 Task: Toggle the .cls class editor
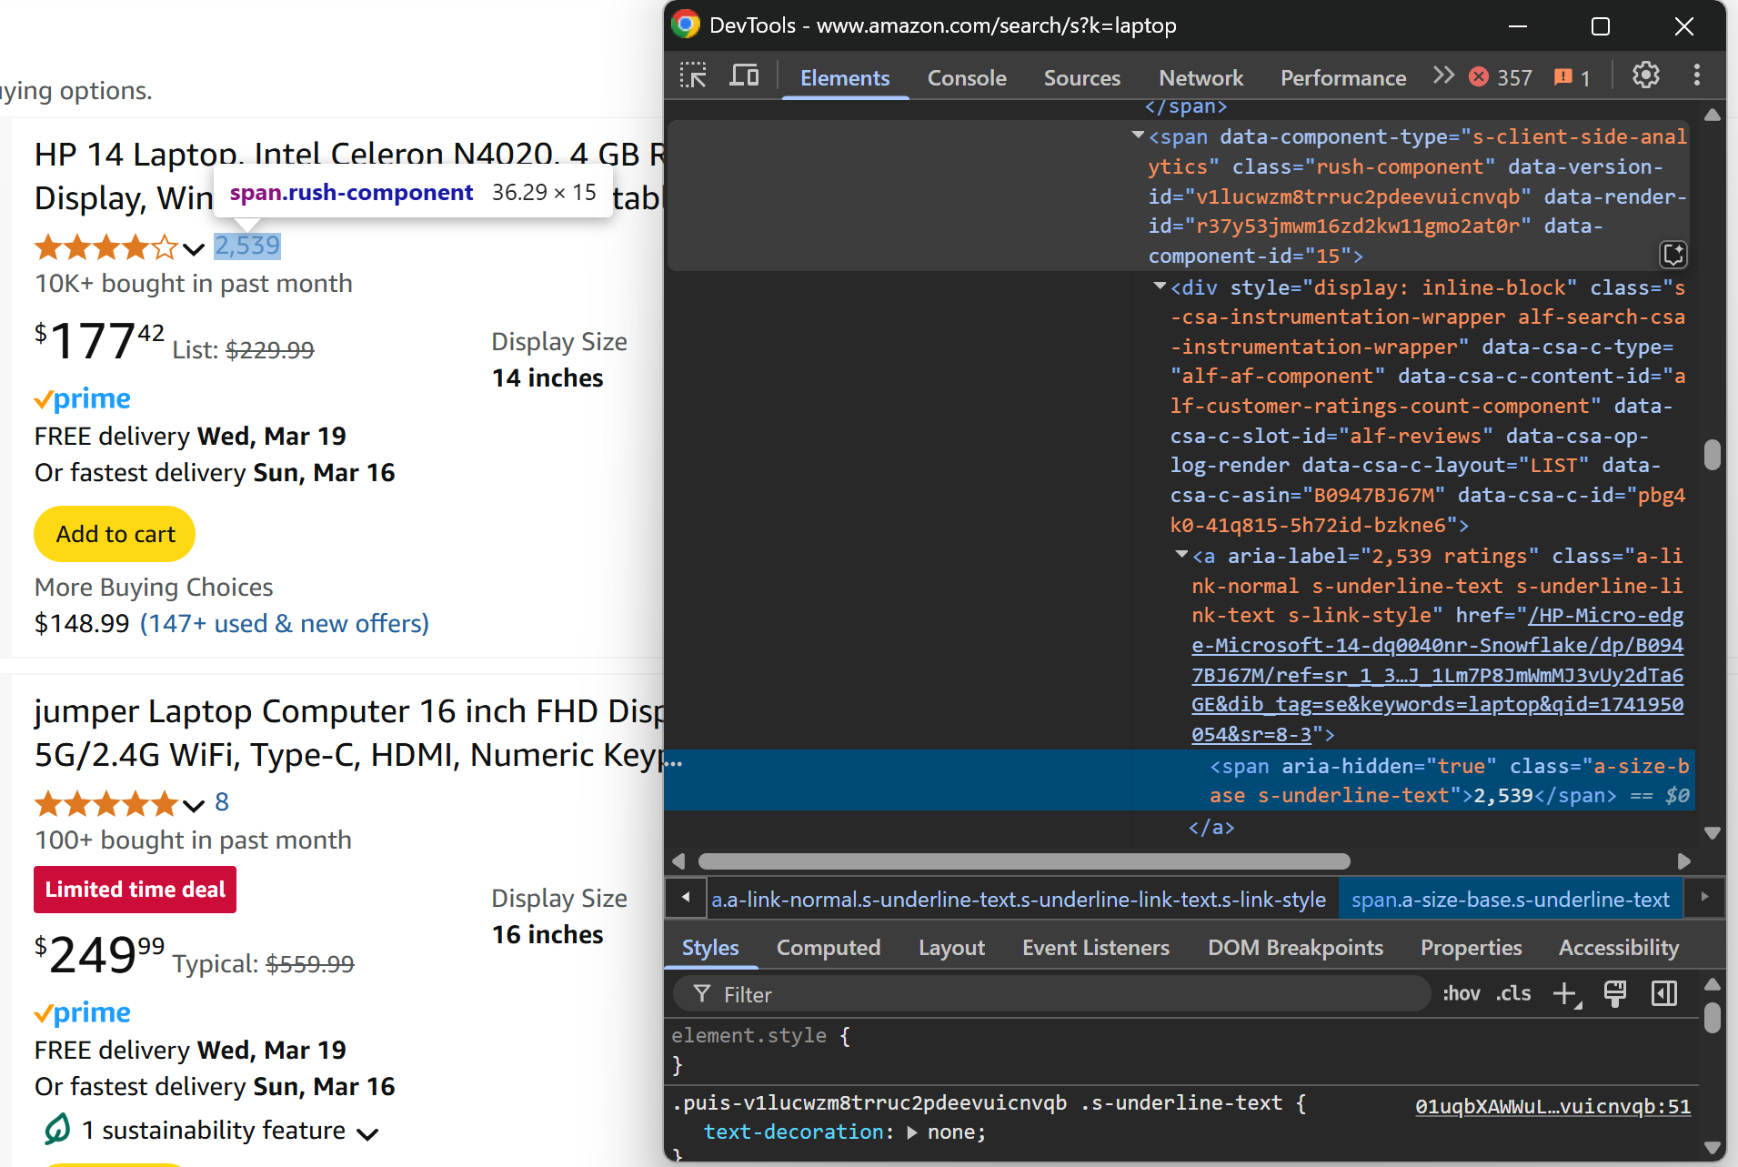(1513, 993)
